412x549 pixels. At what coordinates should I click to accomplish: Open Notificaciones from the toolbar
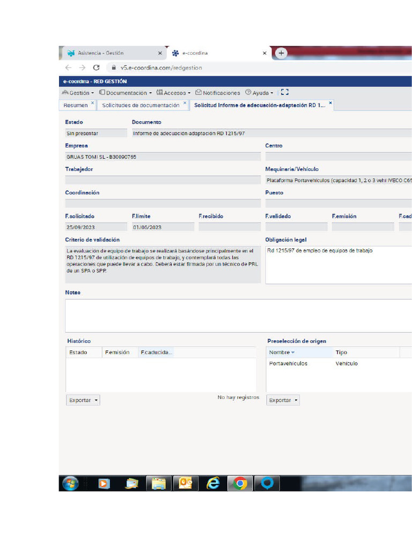(x=218, y=93)
